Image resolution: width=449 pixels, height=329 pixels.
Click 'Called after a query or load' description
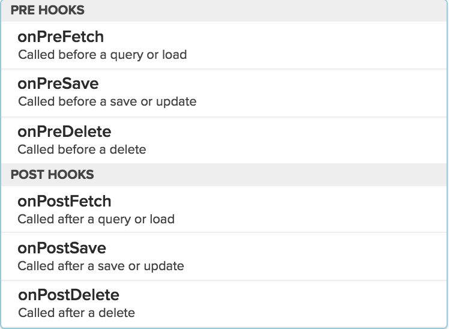click(96, 219)
